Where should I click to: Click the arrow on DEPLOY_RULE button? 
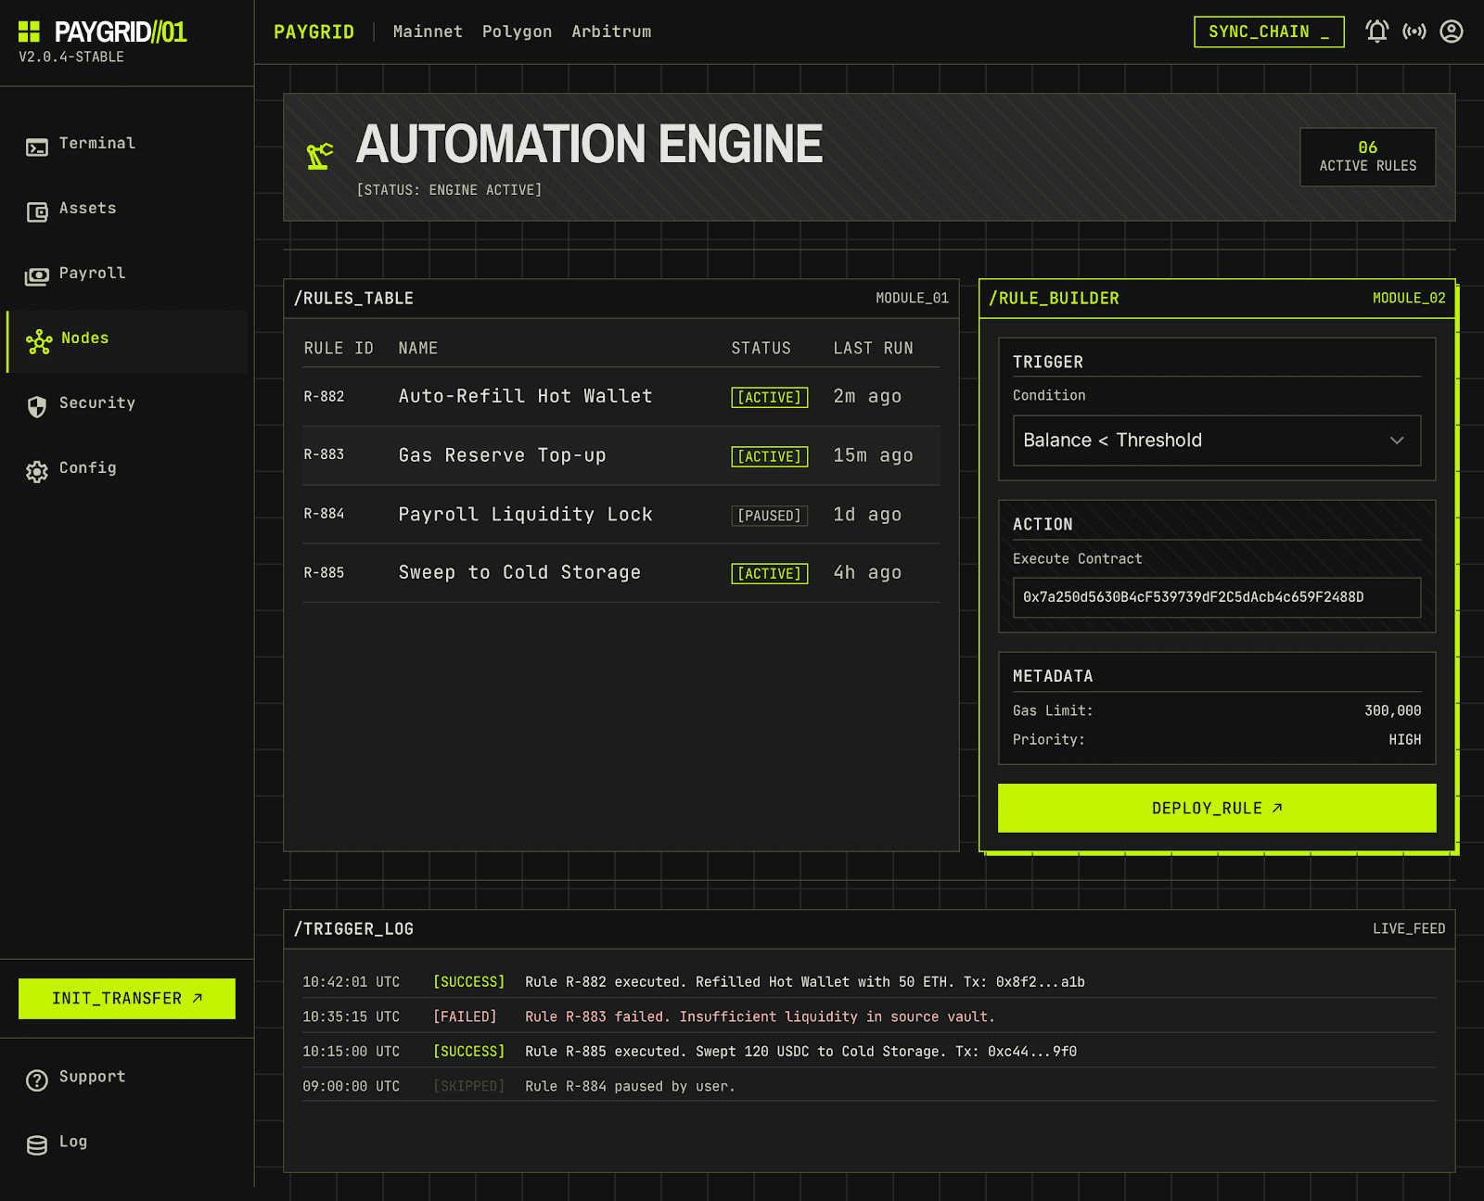click(1277, 808)
